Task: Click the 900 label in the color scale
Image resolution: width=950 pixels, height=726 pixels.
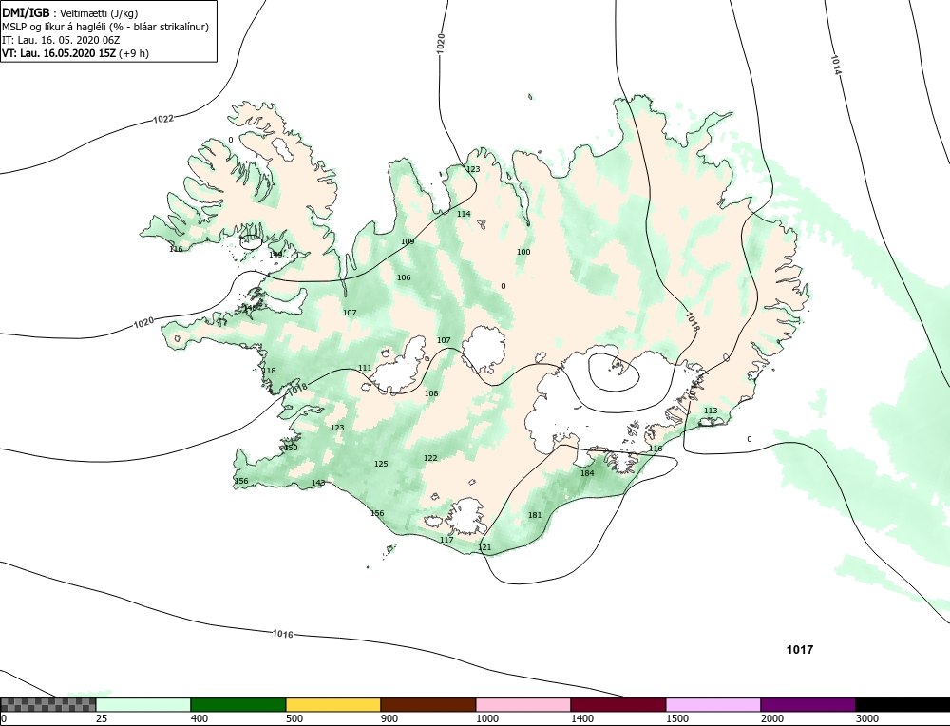Action: tap(389, 718)
